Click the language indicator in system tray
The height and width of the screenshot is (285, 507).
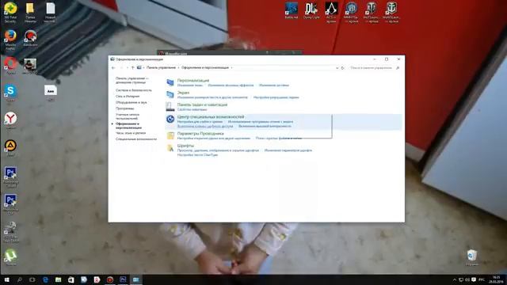pyautogui.click(x=482, y=279)
